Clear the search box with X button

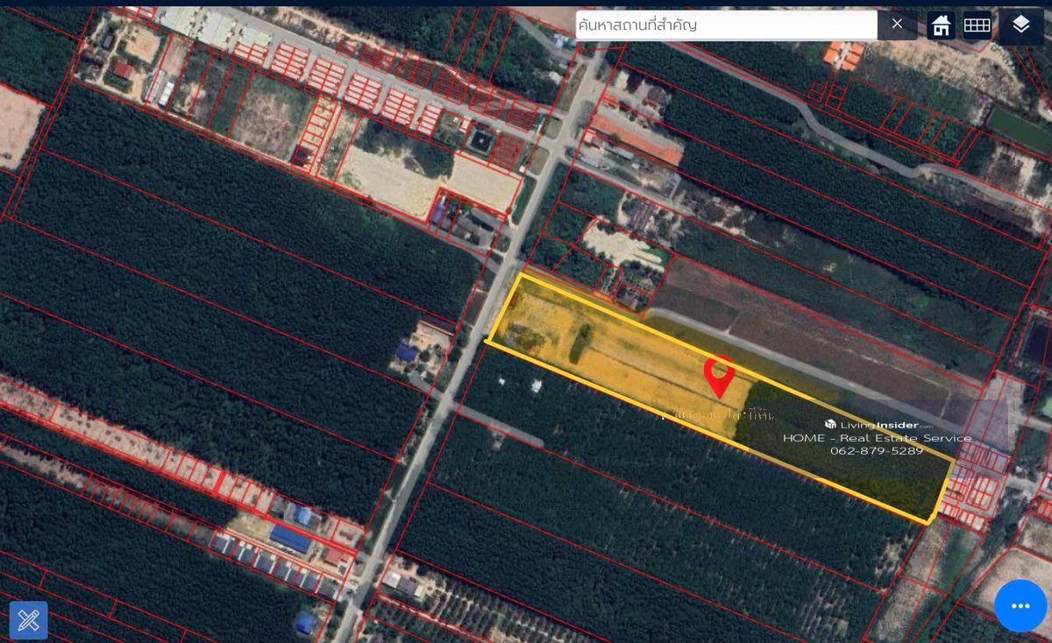897,25
